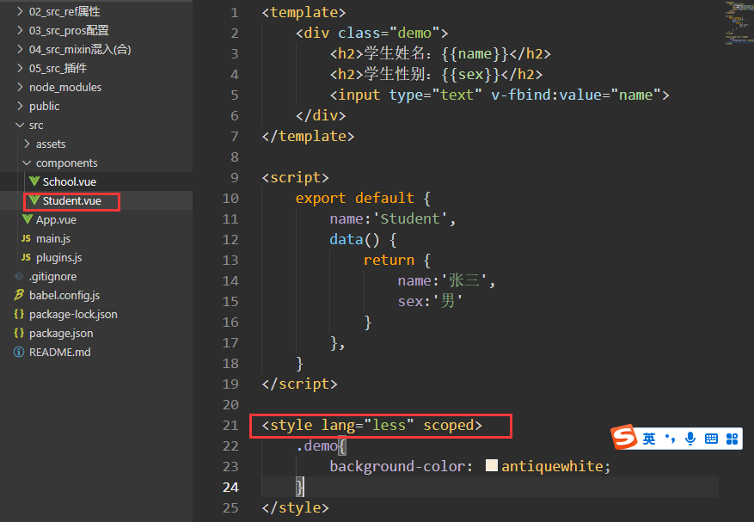Expand the public folder chevron
Screen dimensions: 754x522
pos(20,106)
